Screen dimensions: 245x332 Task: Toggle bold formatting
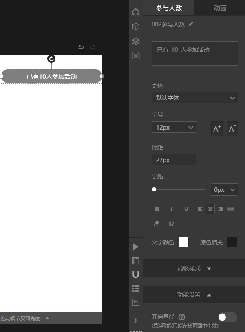tap(157, 209)
